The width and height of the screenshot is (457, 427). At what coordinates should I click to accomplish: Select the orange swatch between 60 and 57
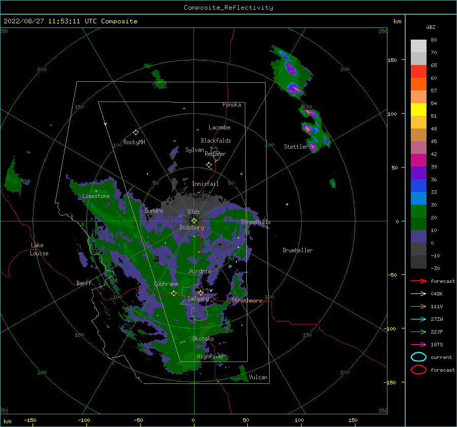point(418,84)
